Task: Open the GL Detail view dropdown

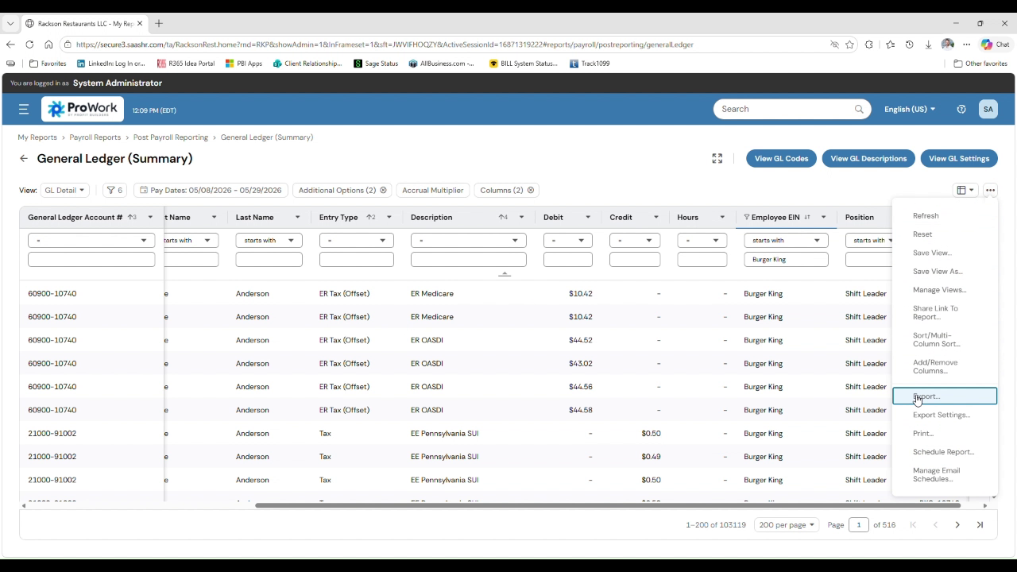Action: 64,190
